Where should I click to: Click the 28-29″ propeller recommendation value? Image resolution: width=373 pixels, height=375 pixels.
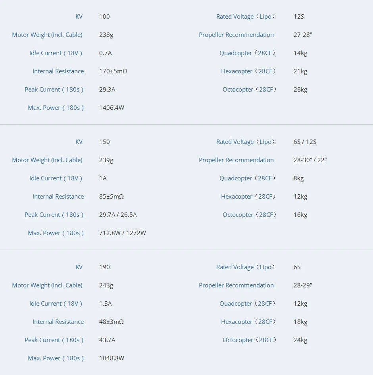click(x=303, y=285)
